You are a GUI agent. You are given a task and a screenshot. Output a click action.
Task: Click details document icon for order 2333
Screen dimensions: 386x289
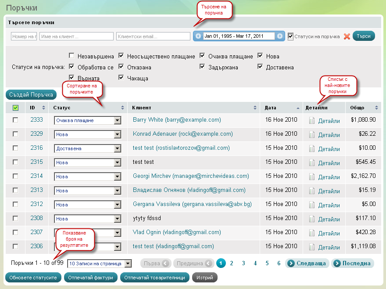coord(312,121)
